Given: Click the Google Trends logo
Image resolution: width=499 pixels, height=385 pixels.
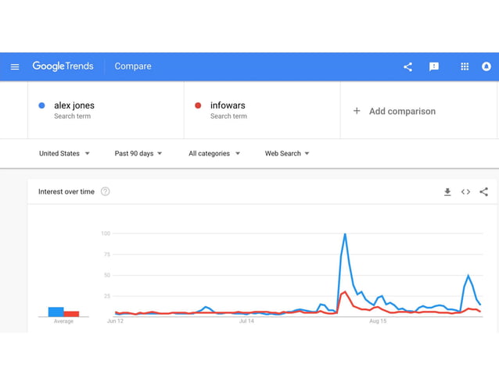Looking at the screenshot, I should tap(63, 66).
